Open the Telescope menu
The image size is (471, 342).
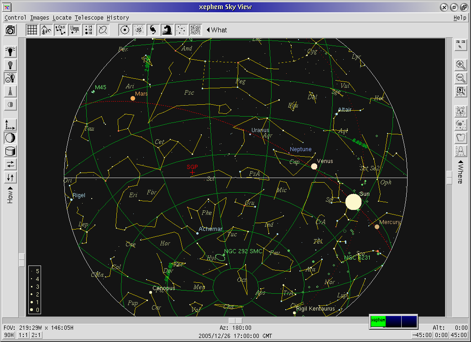pos(89,18)
